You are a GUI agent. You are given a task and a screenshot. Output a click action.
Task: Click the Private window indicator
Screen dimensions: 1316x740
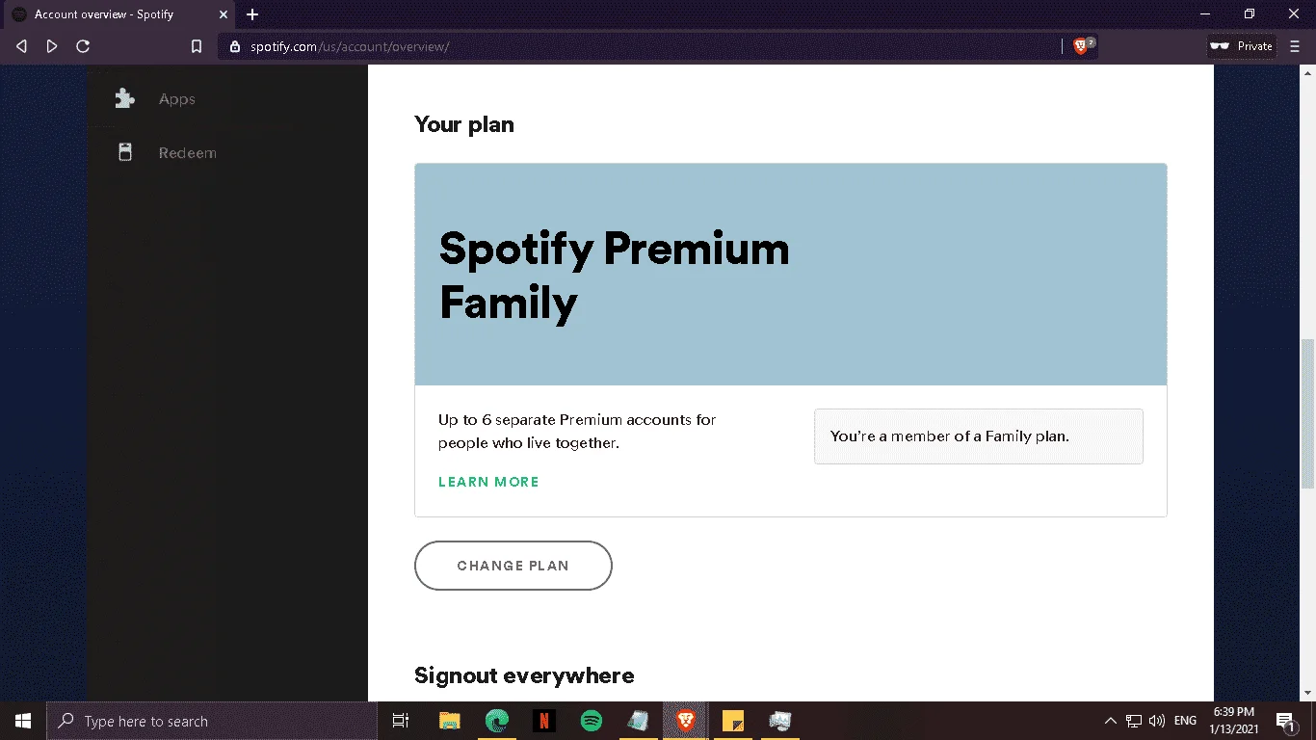(x=1242, y=46)
